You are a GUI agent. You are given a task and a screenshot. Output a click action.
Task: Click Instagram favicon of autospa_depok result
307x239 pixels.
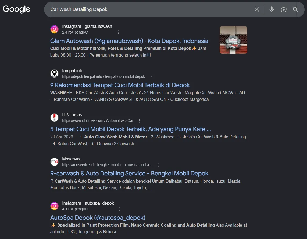54,206
